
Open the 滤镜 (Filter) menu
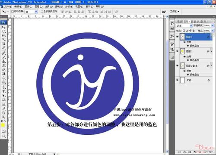tap(59, 6)
